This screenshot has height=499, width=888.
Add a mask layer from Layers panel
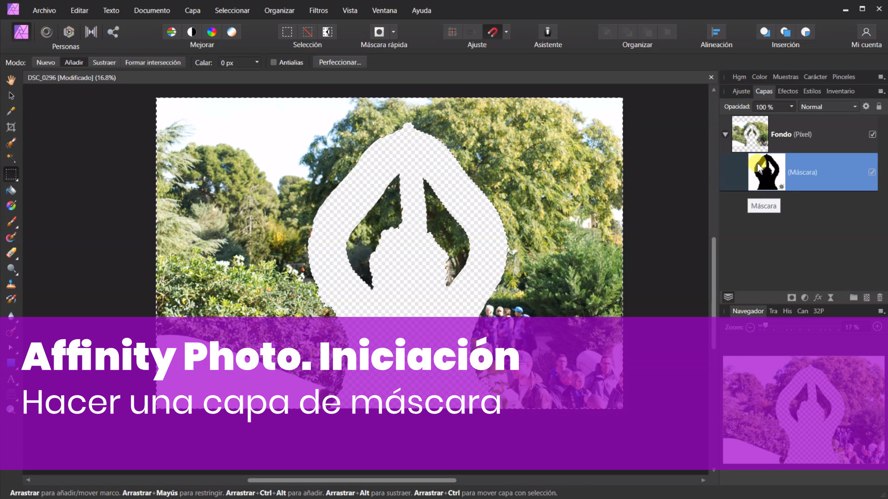coord(792,298)
